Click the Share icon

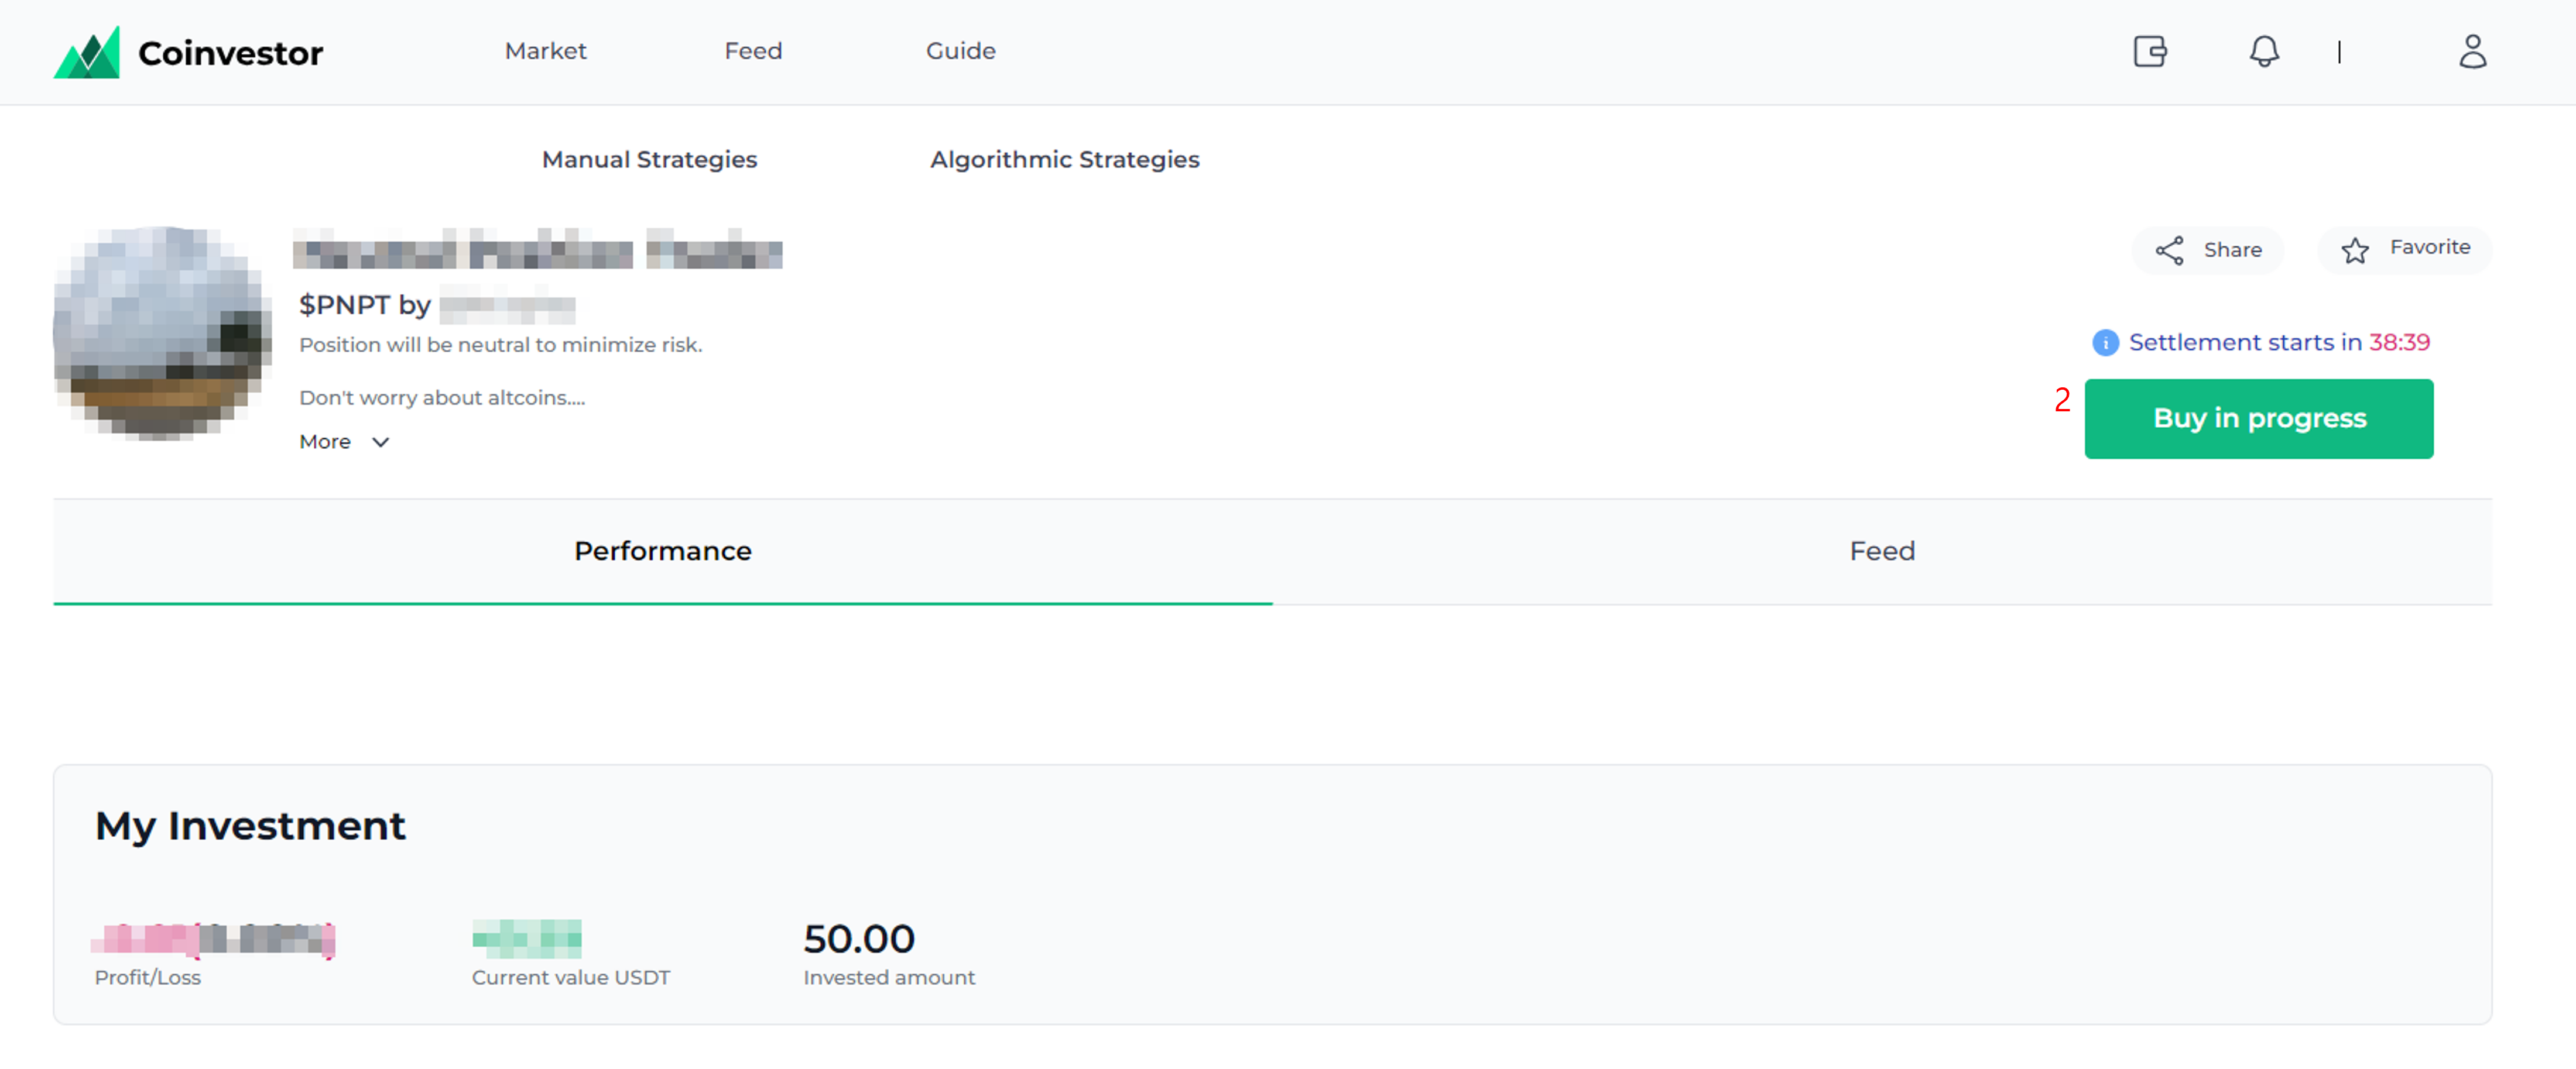2169,250
